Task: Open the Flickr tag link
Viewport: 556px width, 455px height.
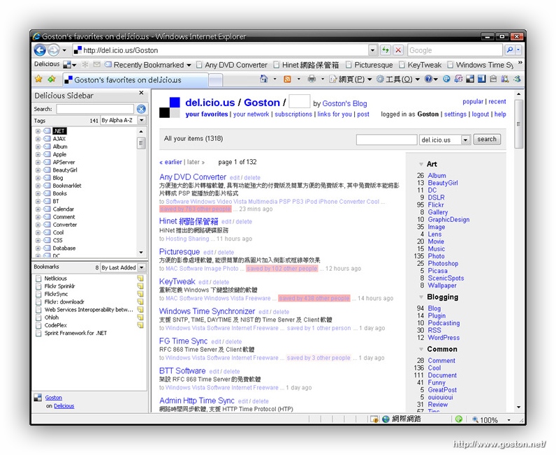Action: [435, 205]
